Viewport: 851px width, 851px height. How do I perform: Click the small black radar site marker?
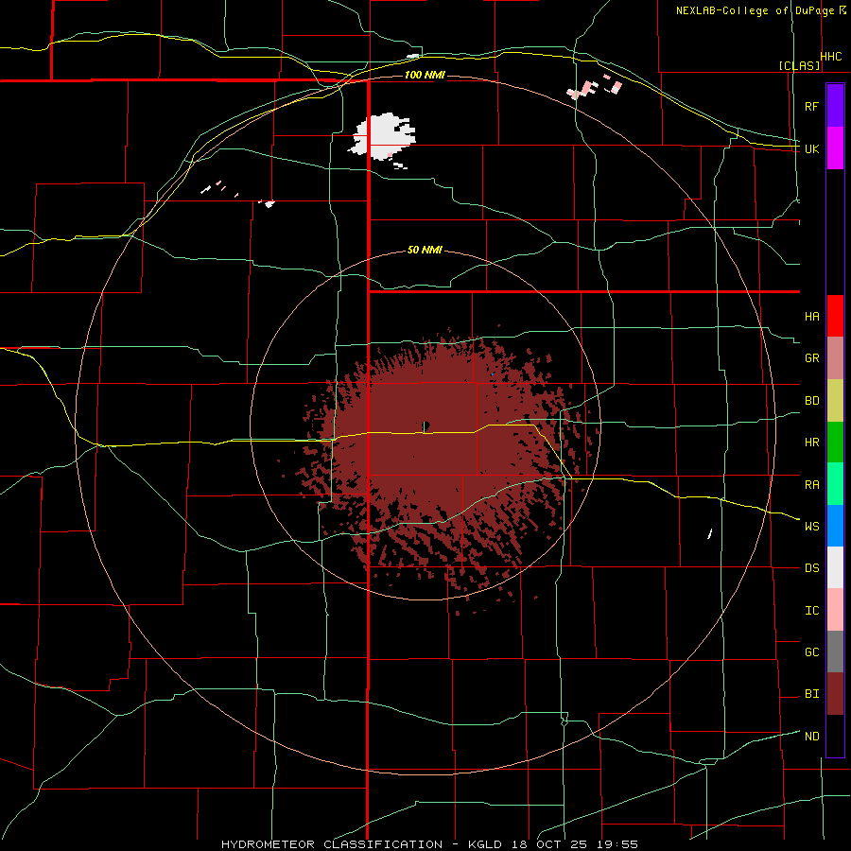(x=426, y=425)
